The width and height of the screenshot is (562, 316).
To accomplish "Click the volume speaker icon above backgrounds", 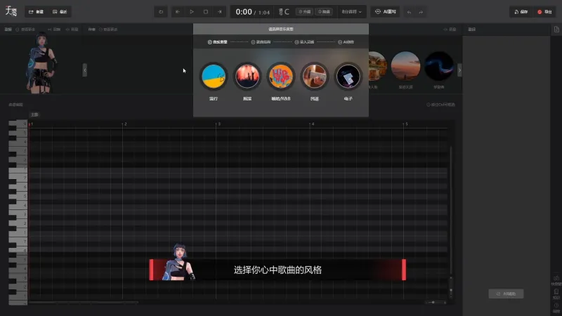I will tap(445, 29).
